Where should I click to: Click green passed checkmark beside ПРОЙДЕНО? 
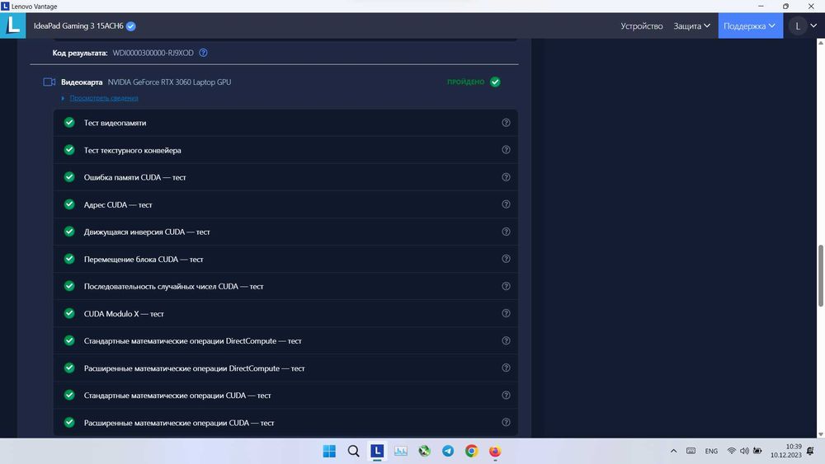point(495,82)
